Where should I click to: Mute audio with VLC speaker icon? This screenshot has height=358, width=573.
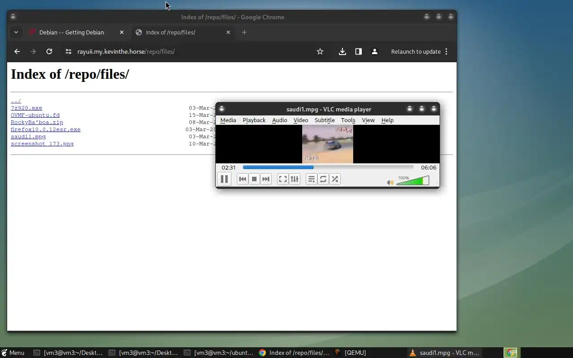click(390, 182)
